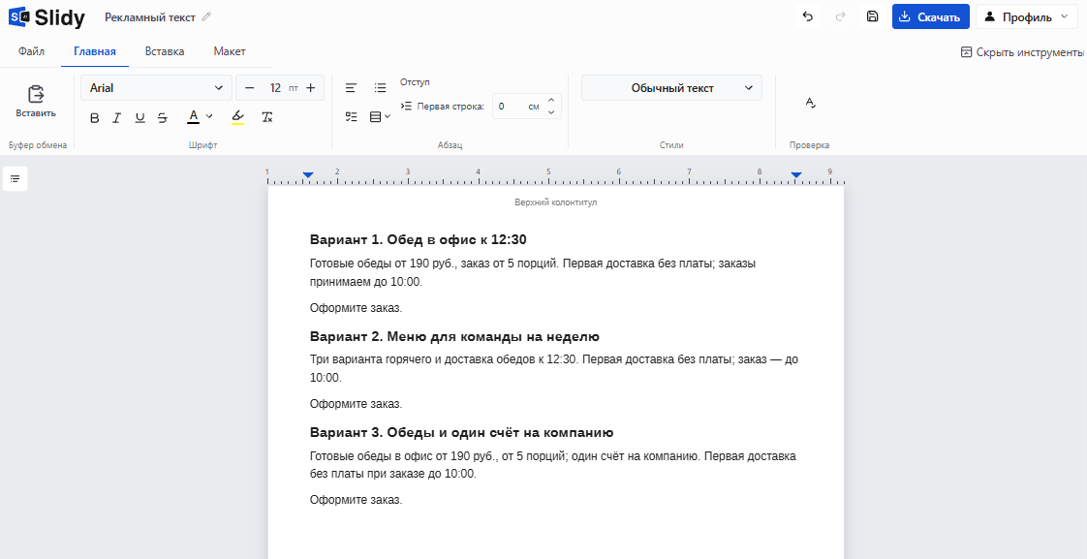This screenshot has height=559, width=1087.
Task: Toggle italic formatting
Action: pos(117,118)
